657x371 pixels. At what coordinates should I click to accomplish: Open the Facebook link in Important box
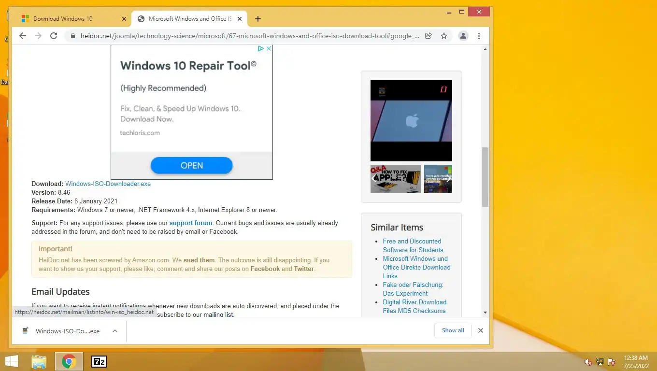coord(265,269)
